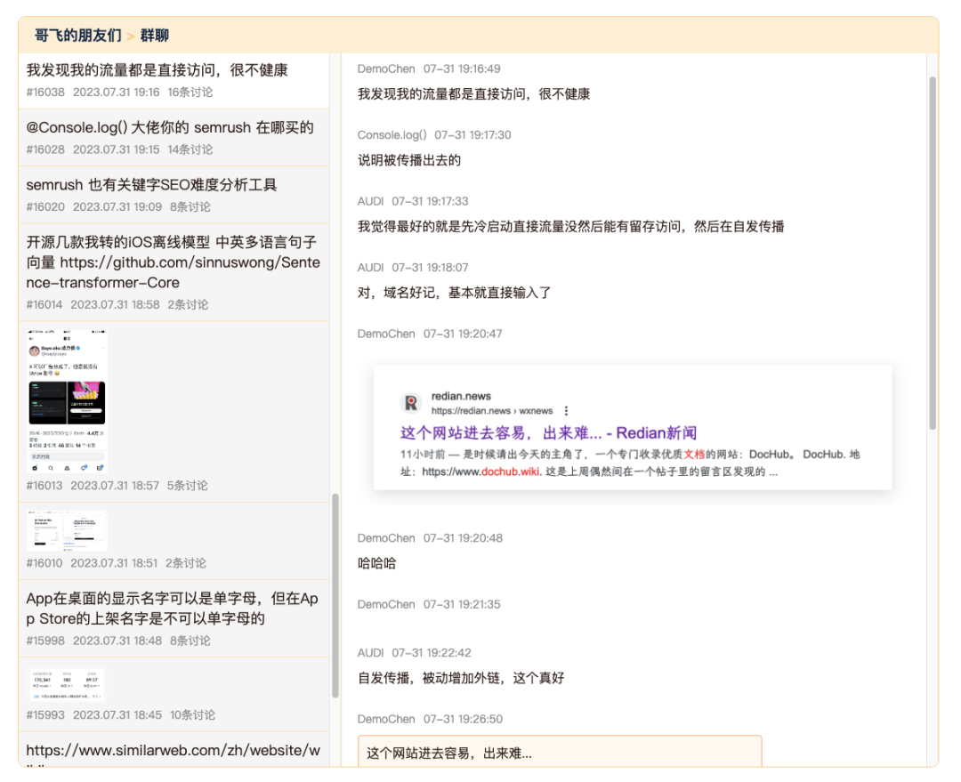This screenshot has width=961, height=782.
Task: Open the statistics thumbnail above topic #15993
Action: click(67, 685)
